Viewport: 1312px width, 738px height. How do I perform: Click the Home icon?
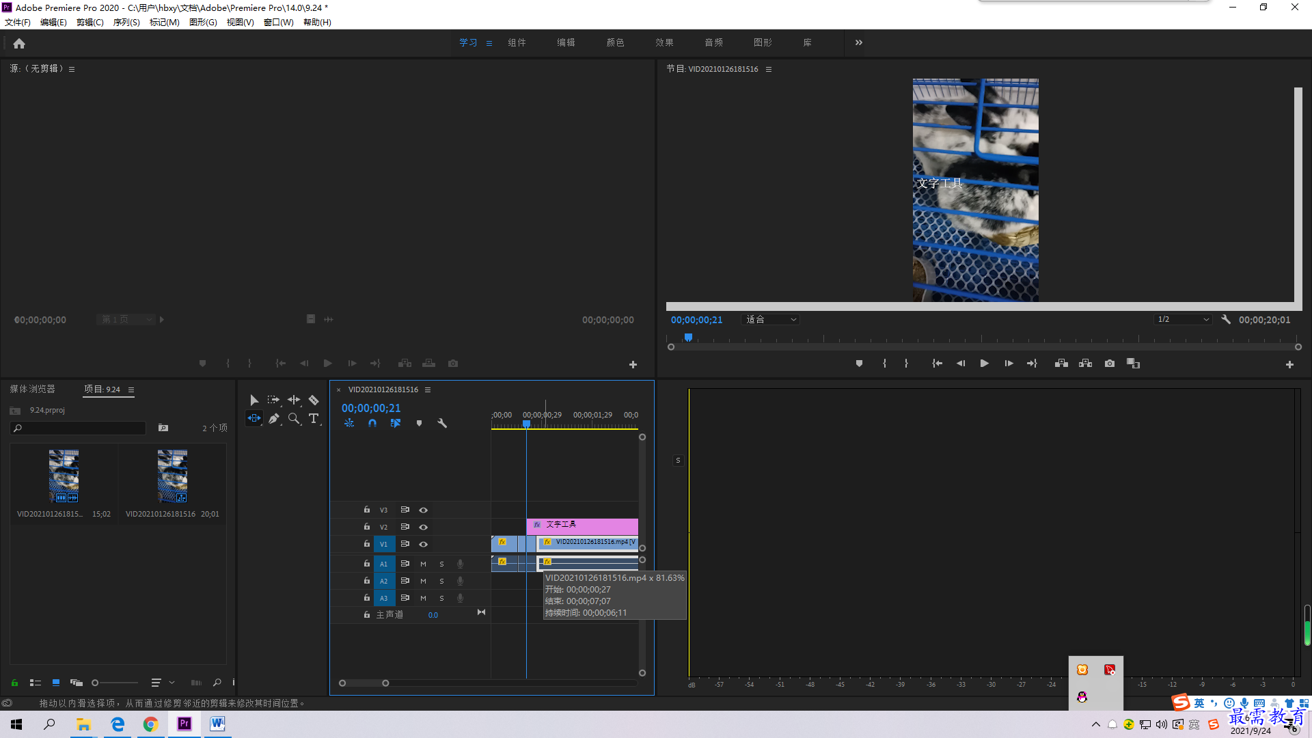pos(19,43)
